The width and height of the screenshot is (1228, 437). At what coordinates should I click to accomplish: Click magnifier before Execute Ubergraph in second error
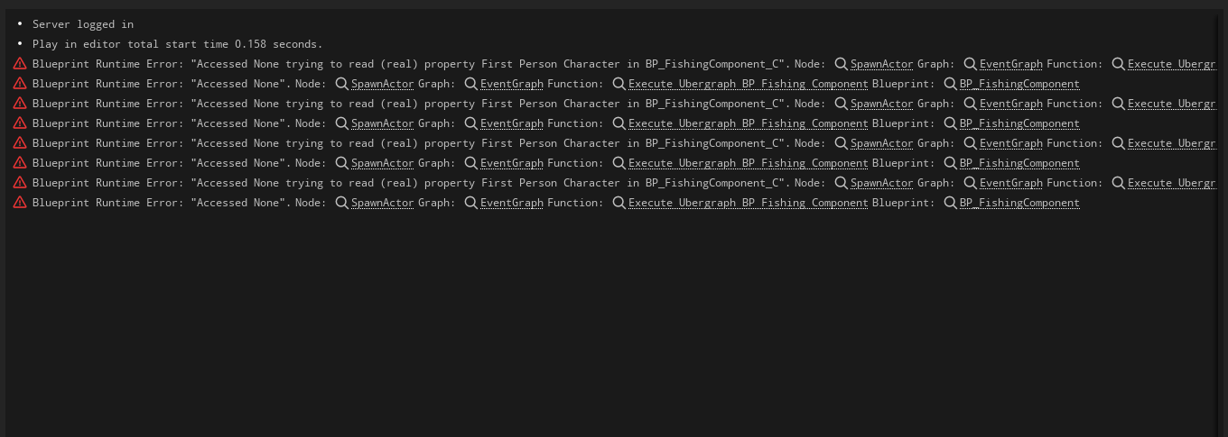[x=619, y=84]
